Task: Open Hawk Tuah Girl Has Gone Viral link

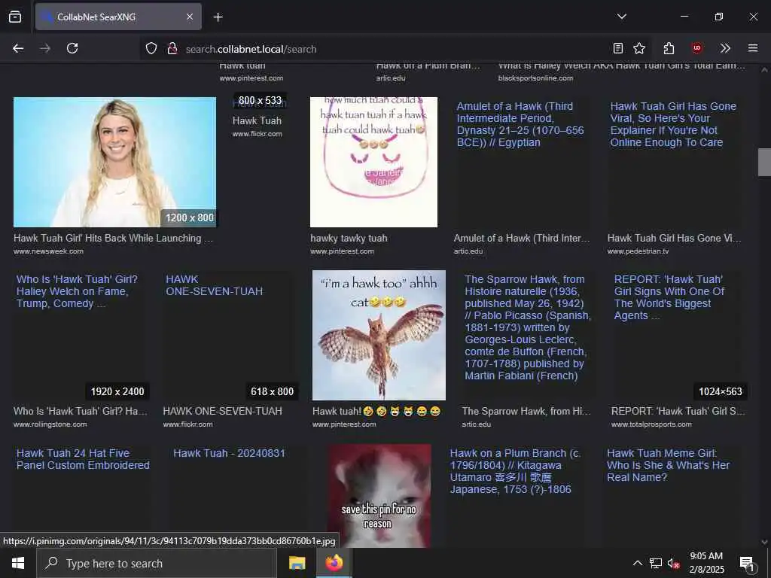Action: 673,124
